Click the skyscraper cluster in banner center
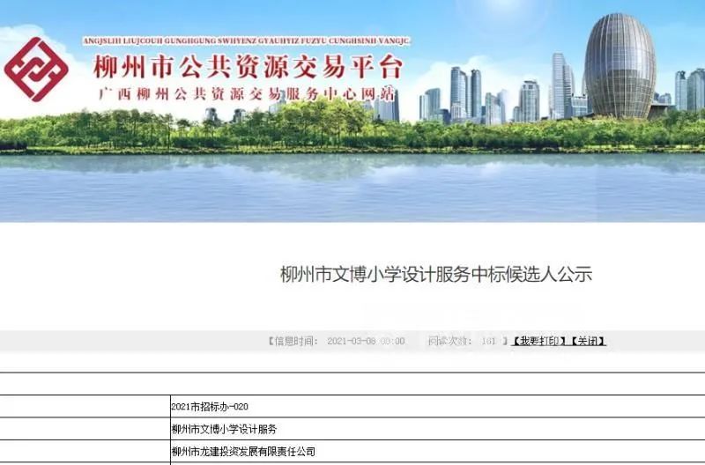 pos(467,95)
